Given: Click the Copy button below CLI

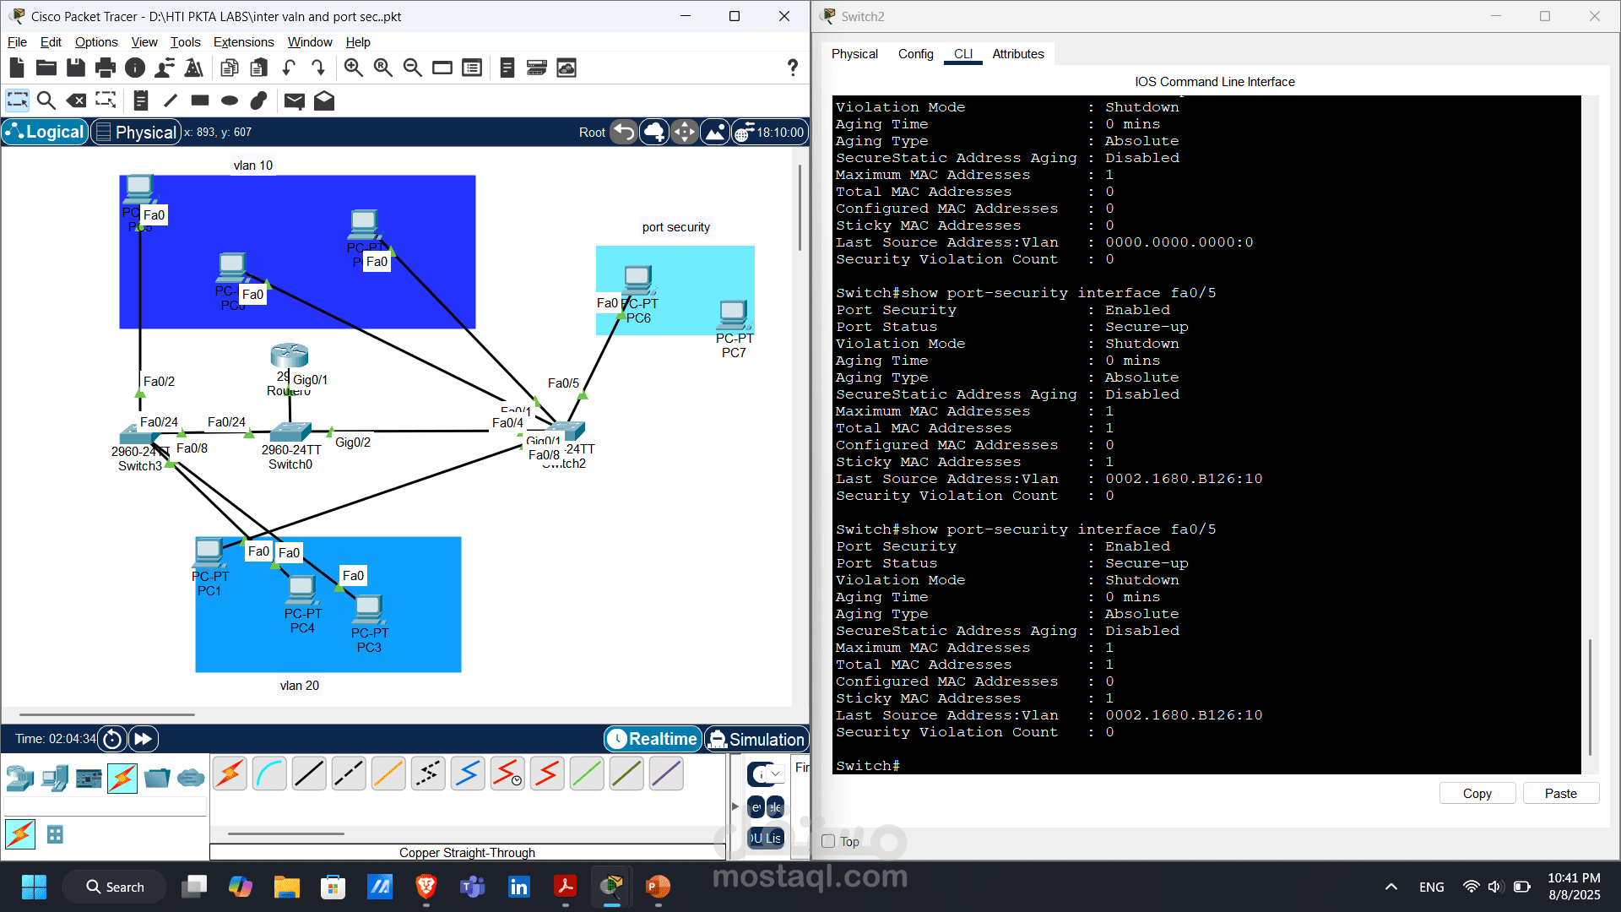Looking at the screenshot, I should click(x=1477, y=794).
